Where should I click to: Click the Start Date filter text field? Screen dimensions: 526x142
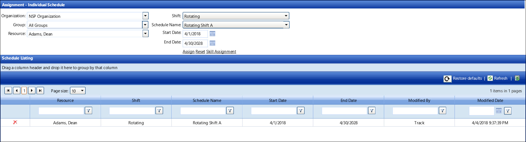click(x=273, y=111)
